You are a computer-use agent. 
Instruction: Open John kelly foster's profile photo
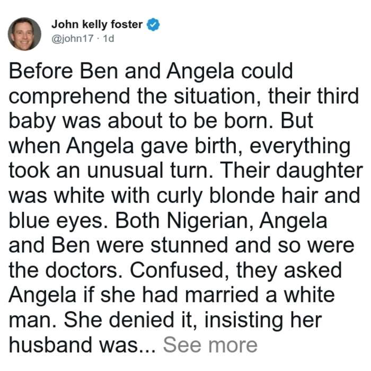[24, 34]
